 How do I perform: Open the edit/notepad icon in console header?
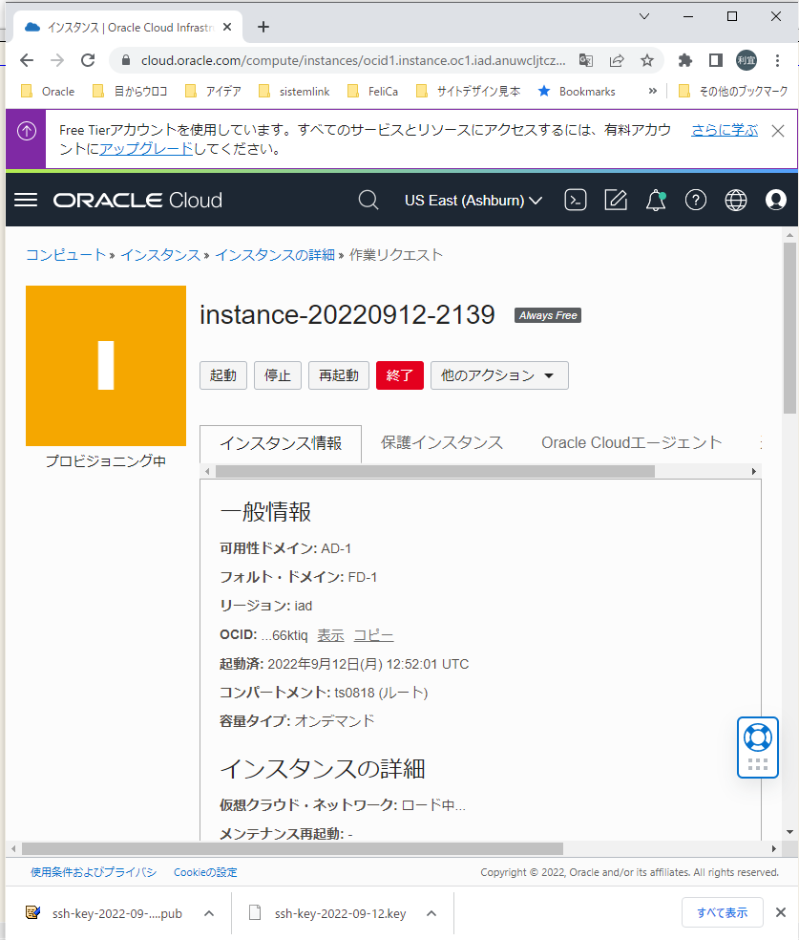click(x=616, y=201)
